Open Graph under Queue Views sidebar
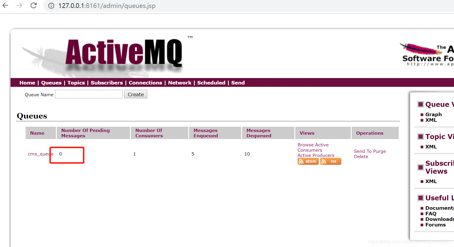This screenshot has width=454, height=247. coord(433,114)
